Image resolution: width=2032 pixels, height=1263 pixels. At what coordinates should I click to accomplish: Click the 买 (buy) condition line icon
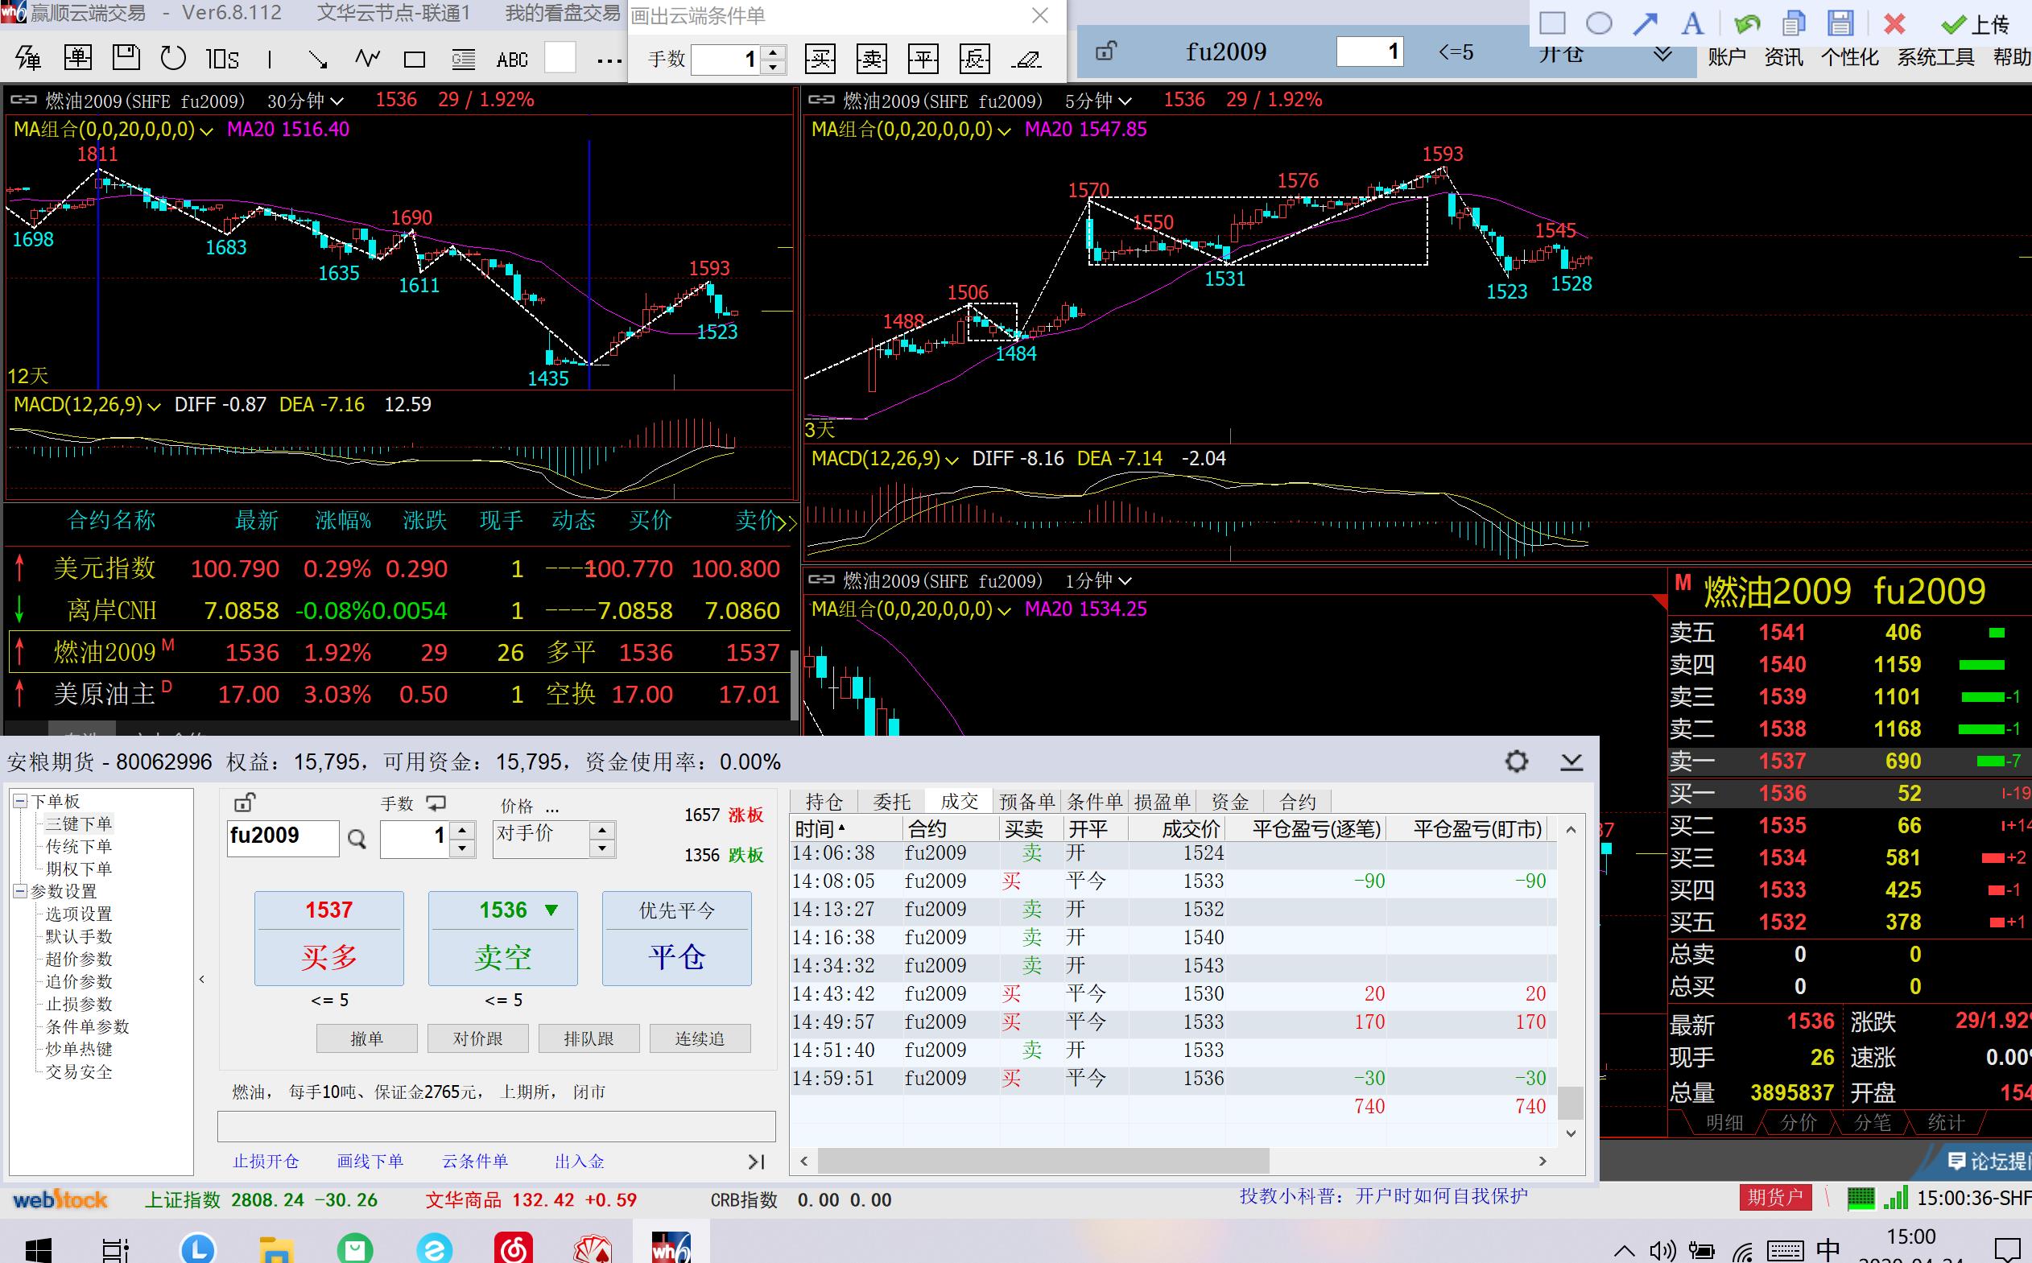[x=820, y=59]
